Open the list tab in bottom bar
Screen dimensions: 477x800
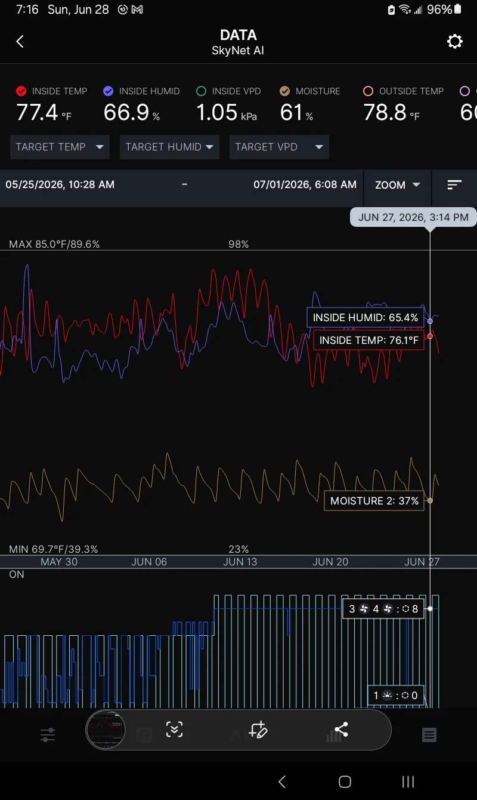pyautogui.click(x=429, y=735)
